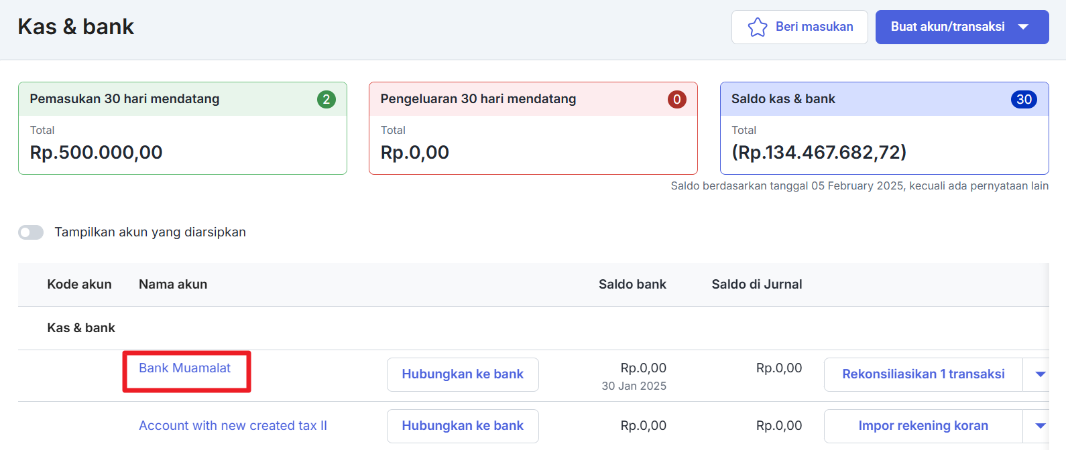
Task: Select the Saldo kas & bank card title
Action: (x=783, y=98)
